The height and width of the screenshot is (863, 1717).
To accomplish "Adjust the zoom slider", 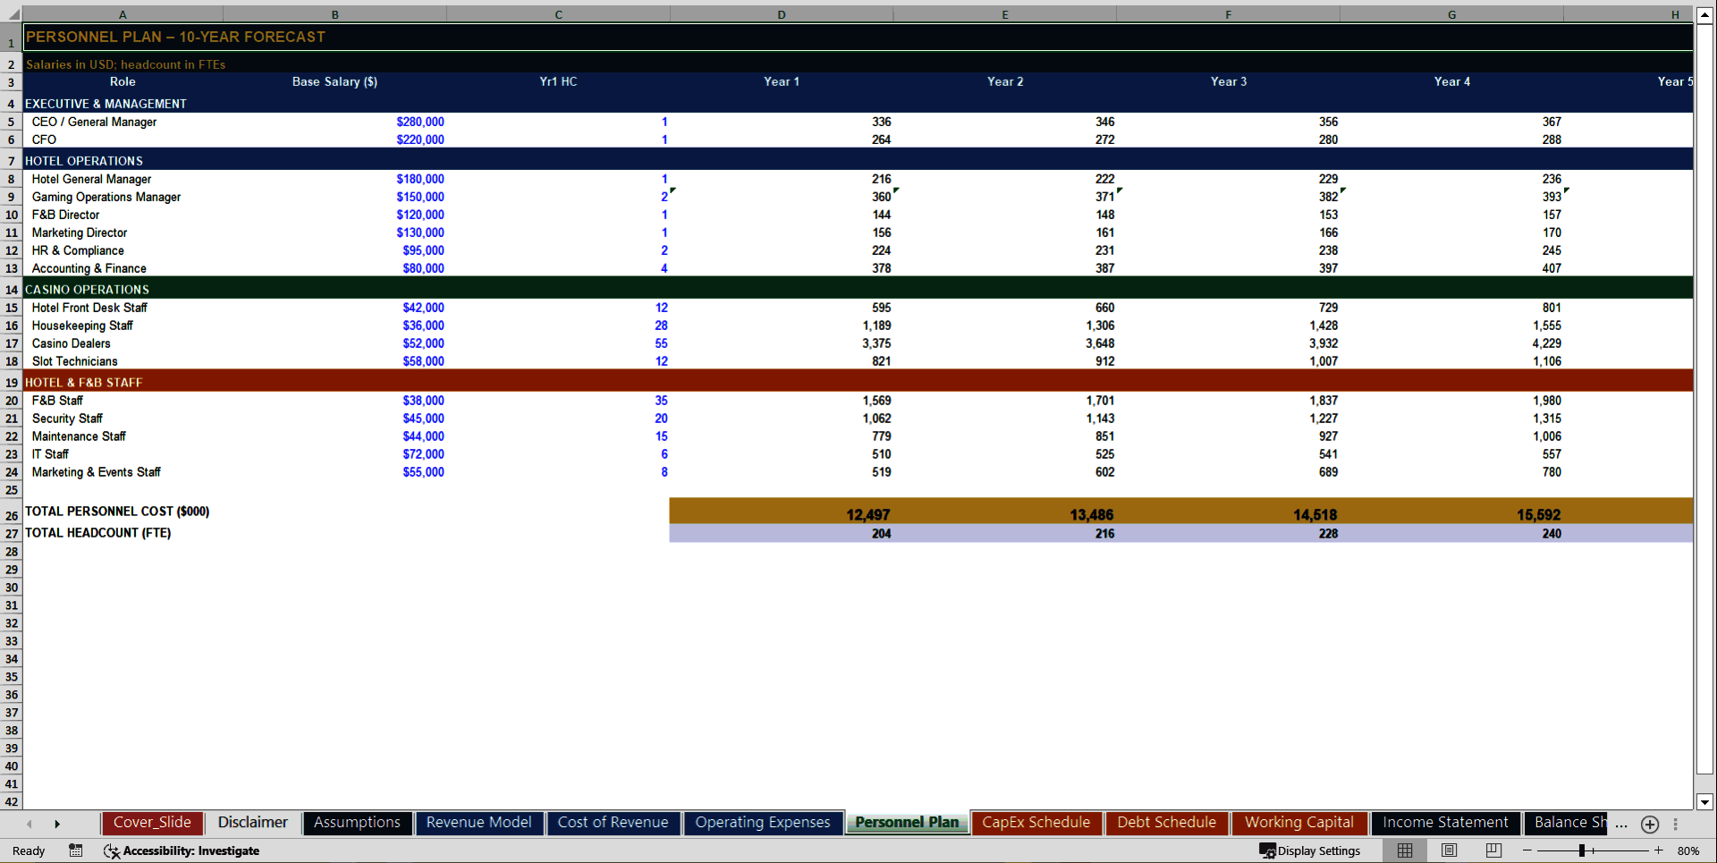I will point(1584,850).
